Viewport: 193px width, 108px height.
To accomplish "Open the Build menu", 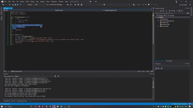I will 27,1.
